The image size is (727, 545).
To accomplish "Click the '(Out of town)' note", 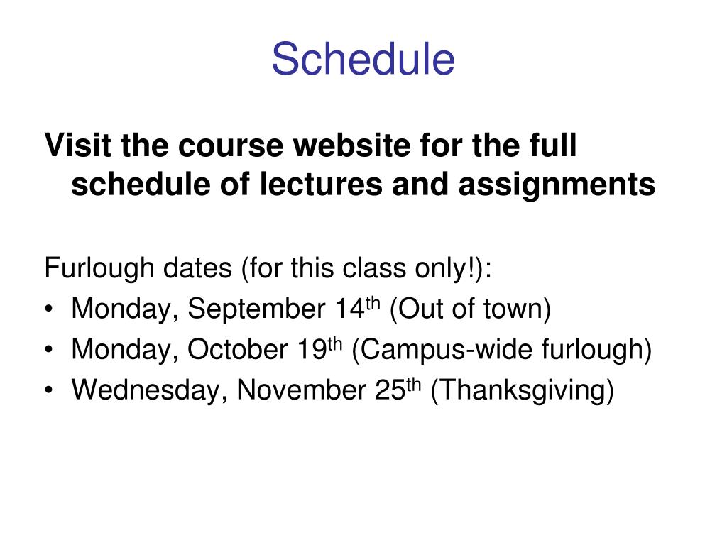I will [x=470, y=309].
